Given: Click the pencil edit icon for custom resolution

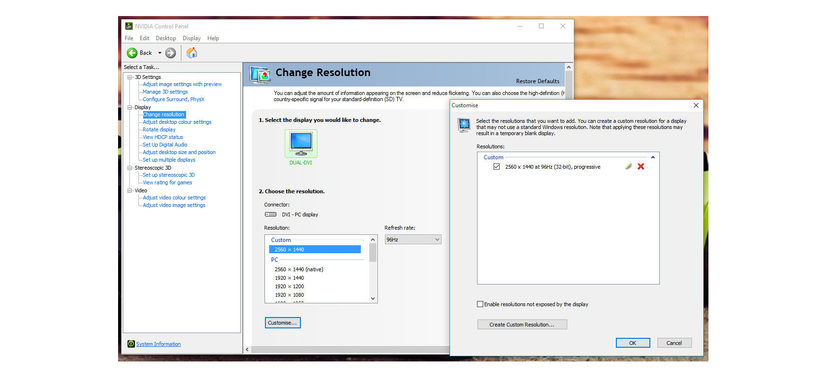Looking at the screenshot, I should [x=629, y=166].
